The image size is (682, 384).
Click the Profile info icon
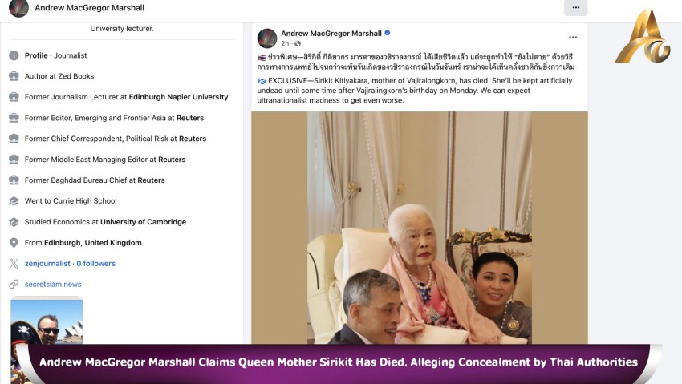(14, 55)
